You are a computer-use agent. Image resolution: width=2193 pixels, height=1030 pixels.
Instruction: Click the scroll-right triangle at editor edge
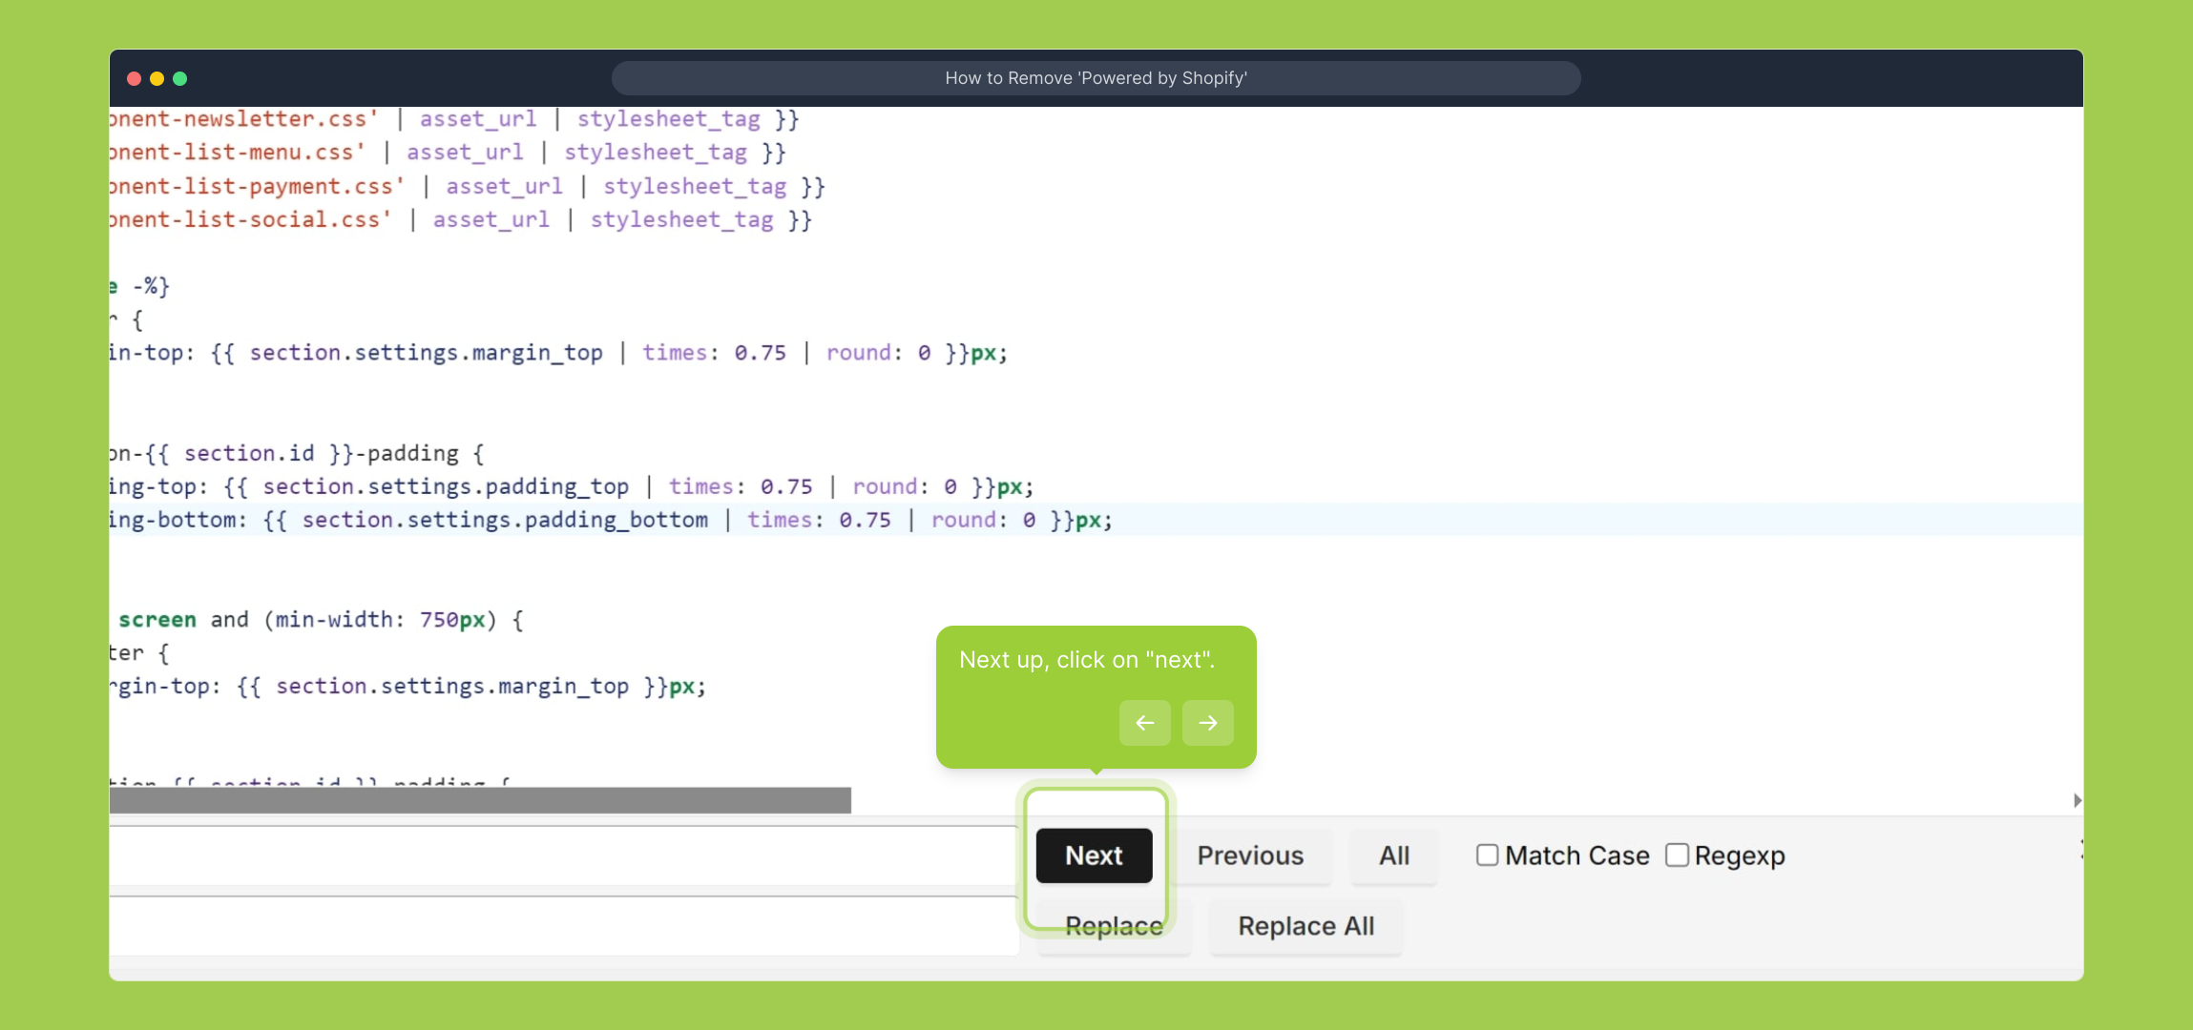pyautogui.click(x=2077, y=800)
